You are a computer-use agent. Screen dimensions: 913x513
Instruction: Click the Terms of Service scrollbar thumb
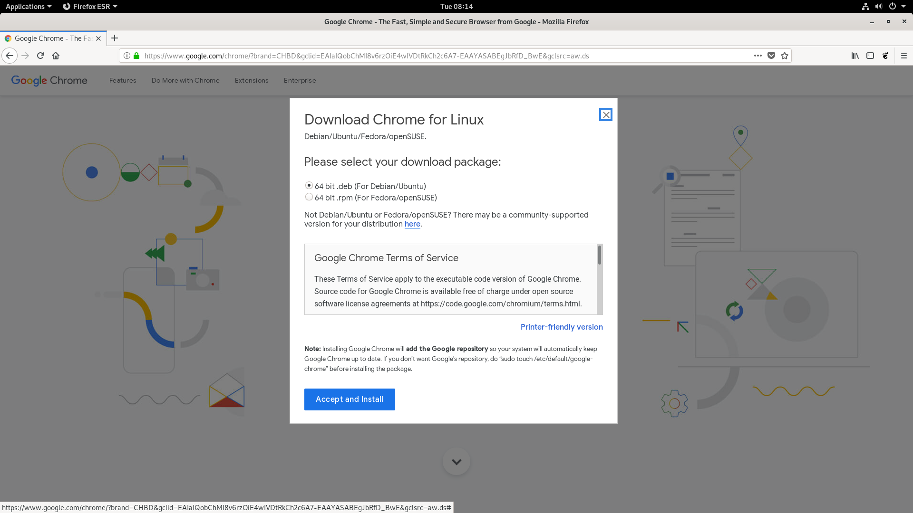tap(600, 255)
